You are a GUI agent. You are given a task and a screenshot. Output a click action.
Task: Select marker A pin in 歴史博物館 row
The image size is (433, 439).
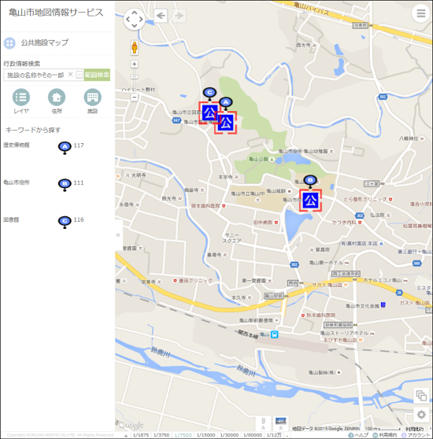65,148
